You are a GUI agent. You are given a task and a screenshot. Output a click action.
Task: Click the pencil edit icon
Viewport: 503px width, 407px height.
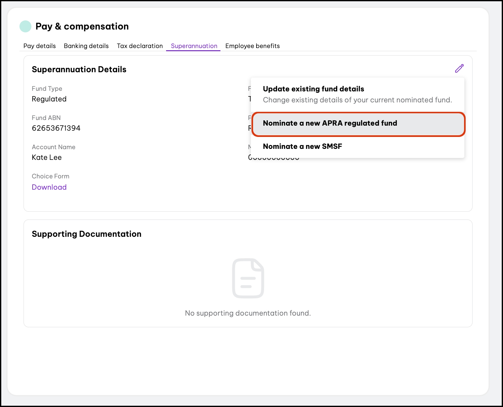459,68
